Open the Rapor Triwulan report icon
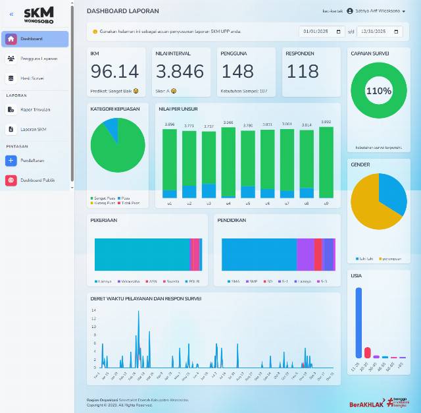The width and height of the screenshot is (421, 413). (x=11, y=110)
